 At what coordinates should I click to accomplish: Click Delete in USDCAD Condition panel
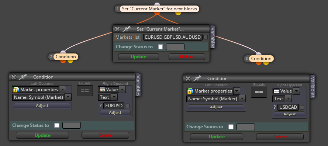[x=280, y=137]
